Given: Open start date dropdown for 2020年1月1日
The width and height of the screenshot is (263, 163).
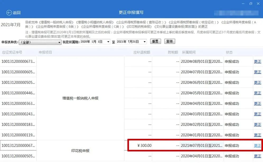Looking at the screenshot, I should click(x=108, y=42).
